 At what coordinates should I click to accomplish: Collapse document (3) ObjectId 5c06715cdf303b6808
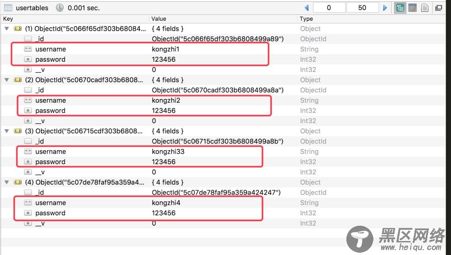click(7, 131)
